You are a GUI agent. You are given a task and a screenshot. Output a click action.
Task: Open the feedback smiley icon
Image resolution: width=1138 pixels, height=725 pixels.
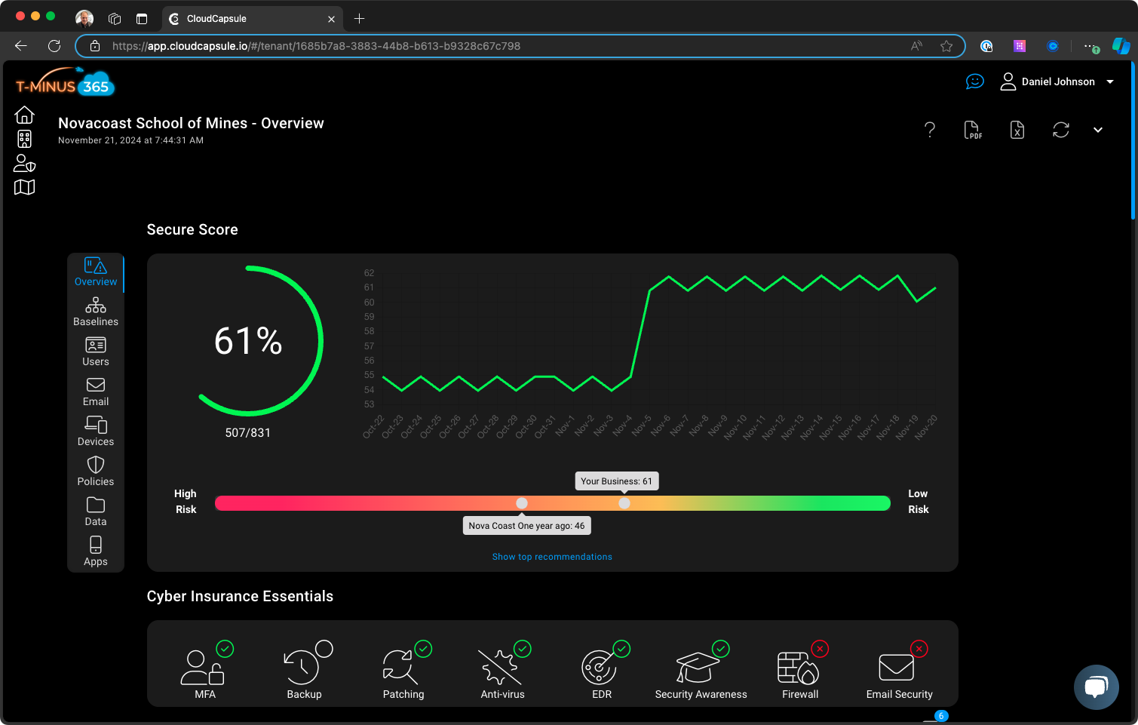(974, 81)
